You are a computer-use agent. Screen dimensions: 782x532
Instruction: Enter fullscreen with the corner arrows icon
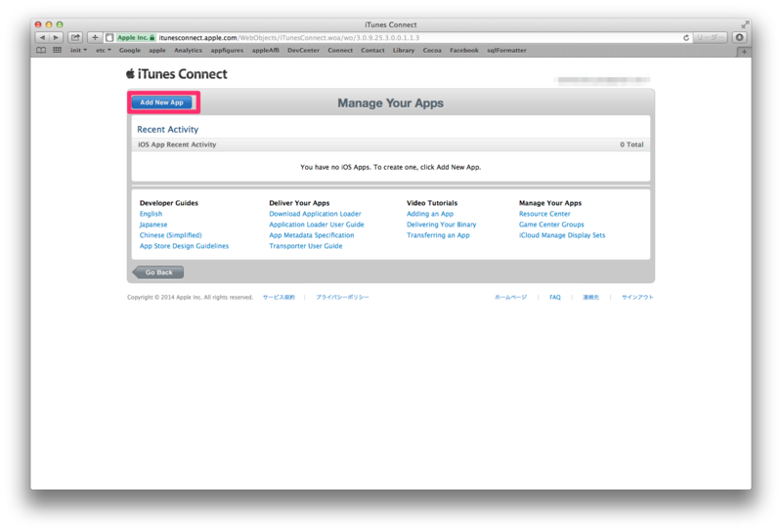(745, 24)
